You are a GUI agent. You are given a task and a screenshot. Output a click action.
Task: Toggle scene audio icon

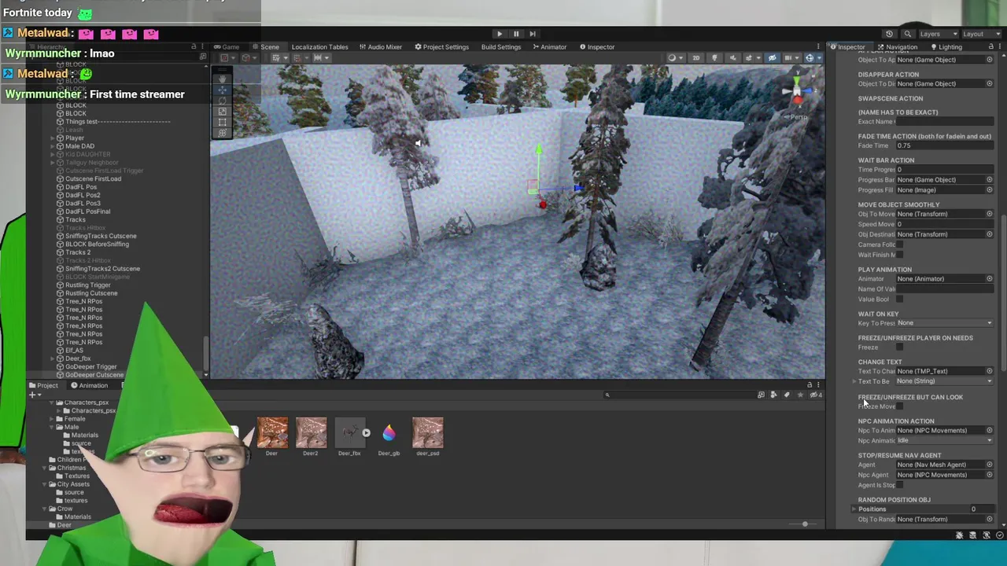tap(733, 58)
